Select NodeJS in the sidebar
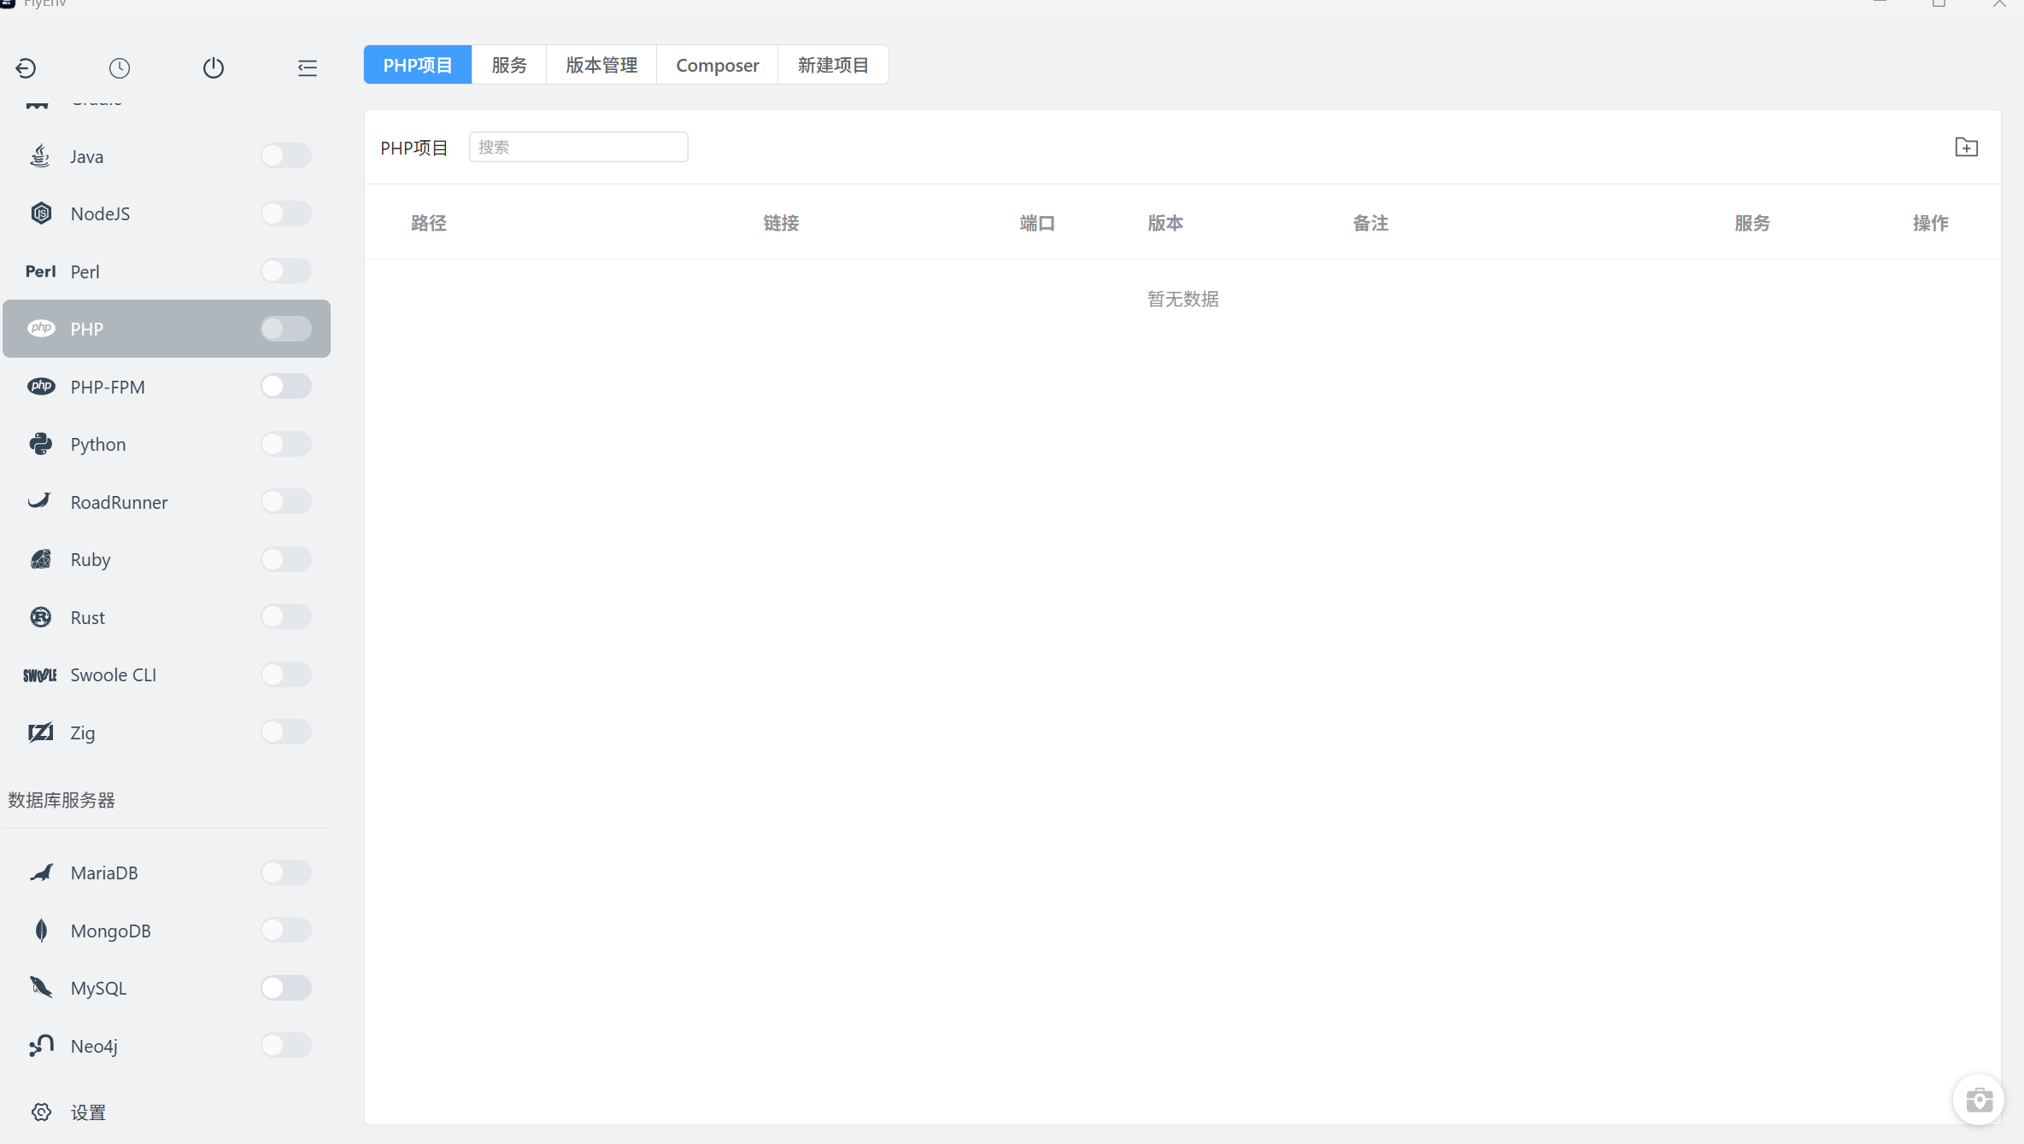This screenshot has width=2024, height=1144. click(x=167, y=213)
